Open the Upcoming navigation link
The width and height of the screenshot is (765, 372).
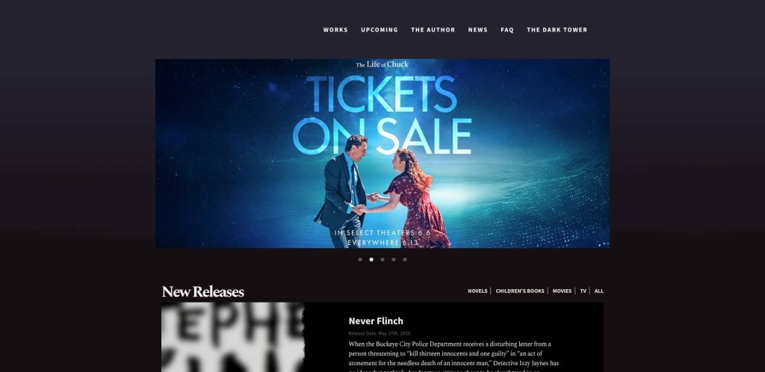(x=379, y=30)
